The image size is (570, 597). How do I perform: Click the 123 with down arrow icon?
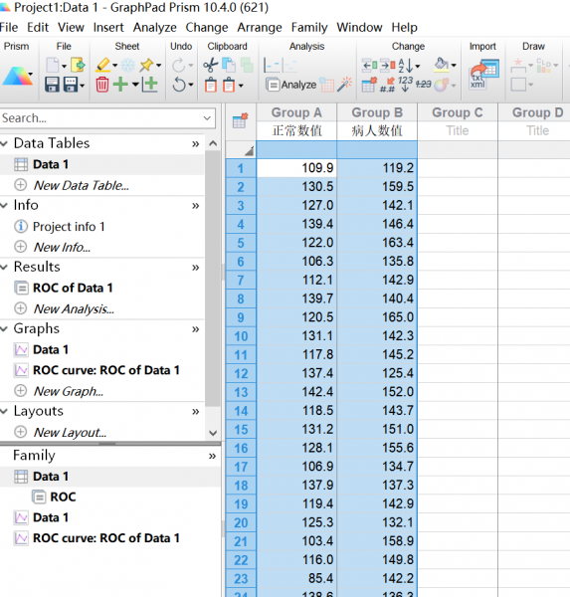click(x=405, y=84)
